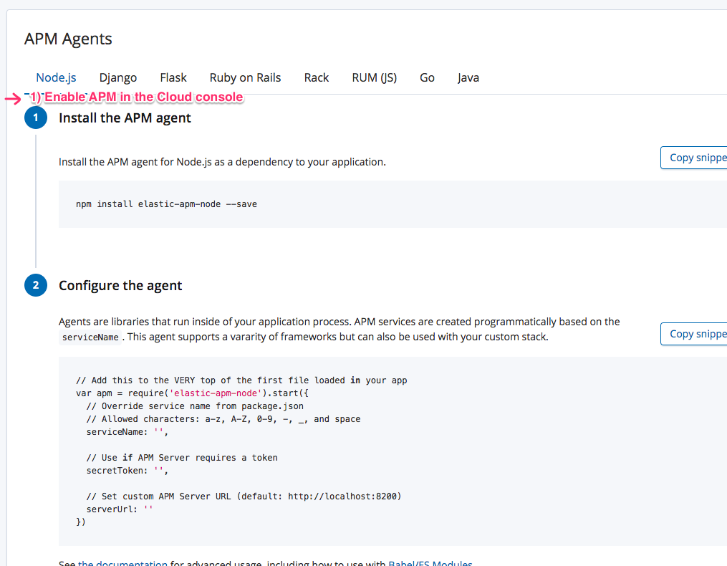The image size is (727, 566).
Task: Click the serviceName: '' code line
Action: (127, 431)
